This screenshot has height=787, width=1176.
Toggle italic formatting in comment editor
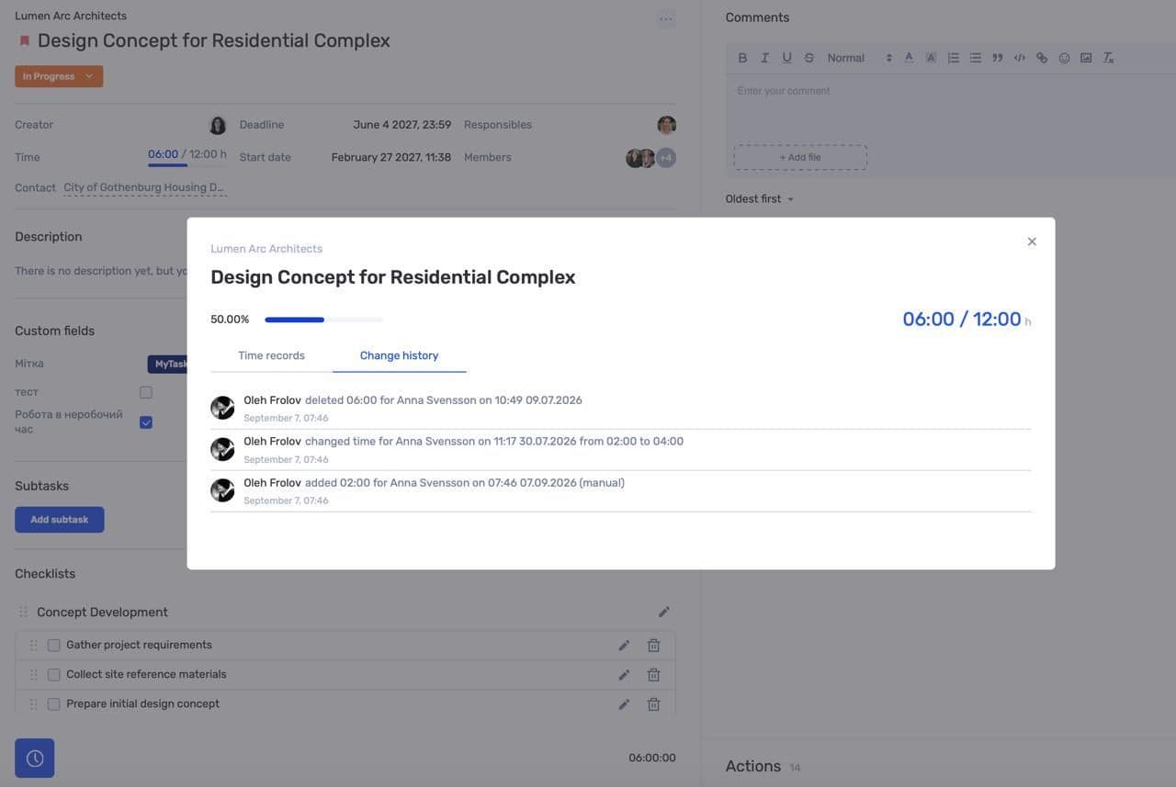click(x=764, y=58)
